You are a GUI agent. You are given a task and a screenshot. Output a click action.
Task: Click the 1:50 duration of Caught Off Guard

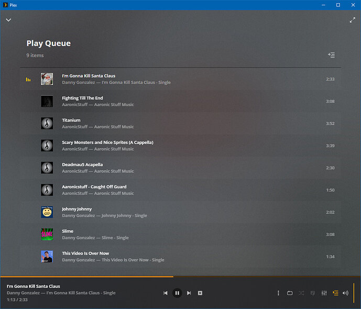(330, 190)
